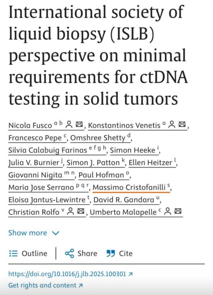Open the Outline list icon
Image resolution: width=213 pixels, height=295 pixels.
pos(13,253)
